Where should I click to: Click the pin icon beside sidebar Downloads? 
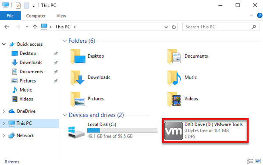[56, 62]
